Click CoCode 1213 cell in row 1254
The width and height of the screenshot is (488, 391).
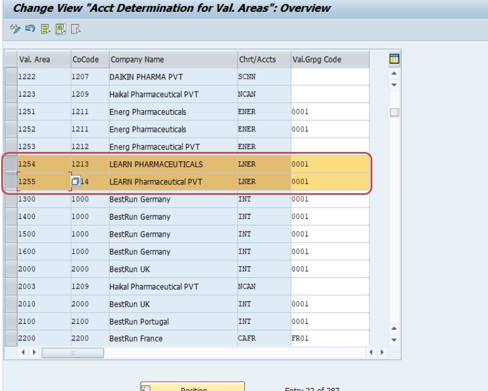(x=90, y=164)
